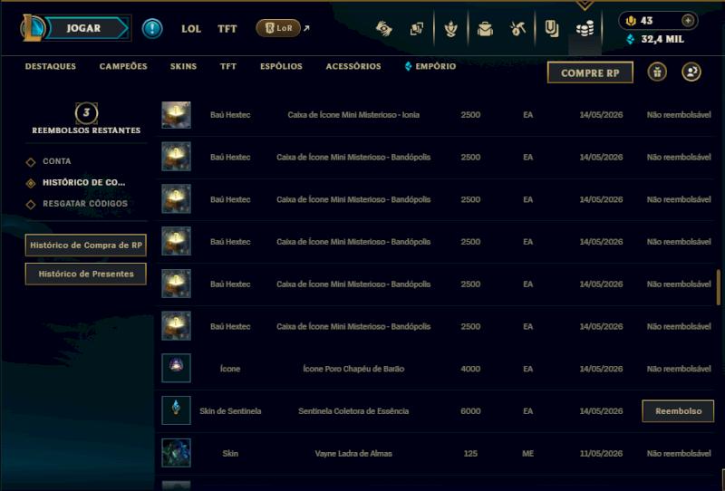Click the Sentinela Coletora de Essência thumbnail
The image size is (725, 491).
176,410
